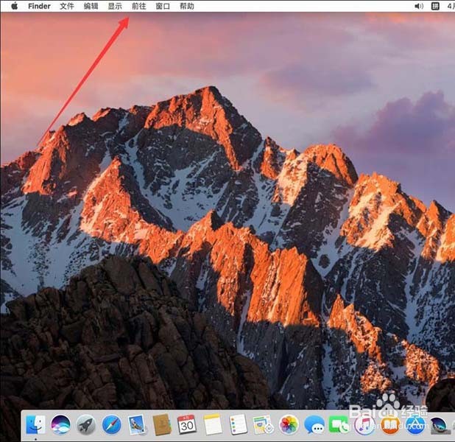Click the volume icon in menu bar
This screenshot has width=455, height=442.
419,6
